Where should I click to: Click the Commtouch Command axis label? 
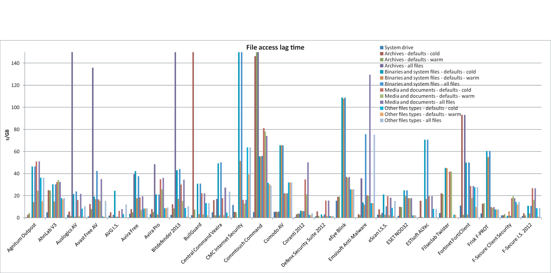pos(243,243)
